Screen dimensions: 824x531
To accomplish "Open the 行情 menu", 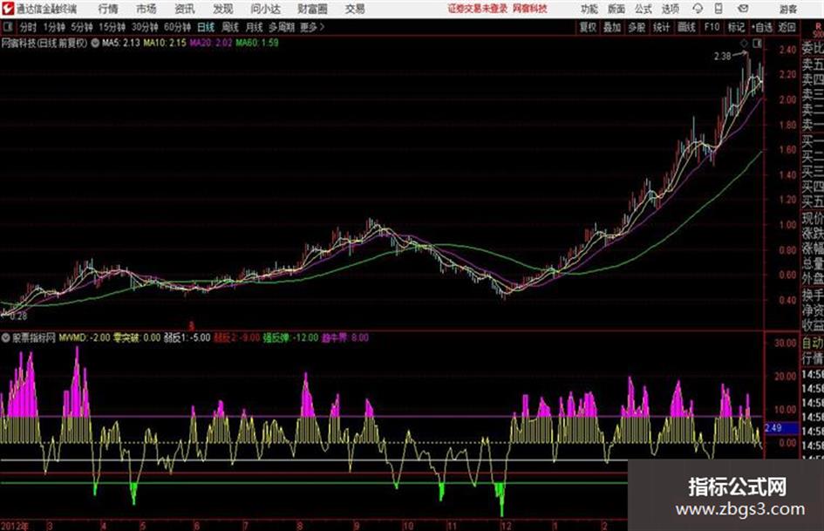I will point(108,9).
